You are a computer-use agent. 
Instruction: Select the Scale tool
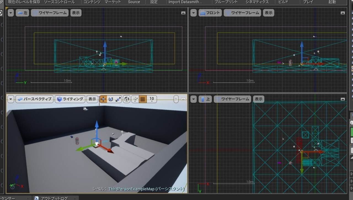tap(118, 99)
